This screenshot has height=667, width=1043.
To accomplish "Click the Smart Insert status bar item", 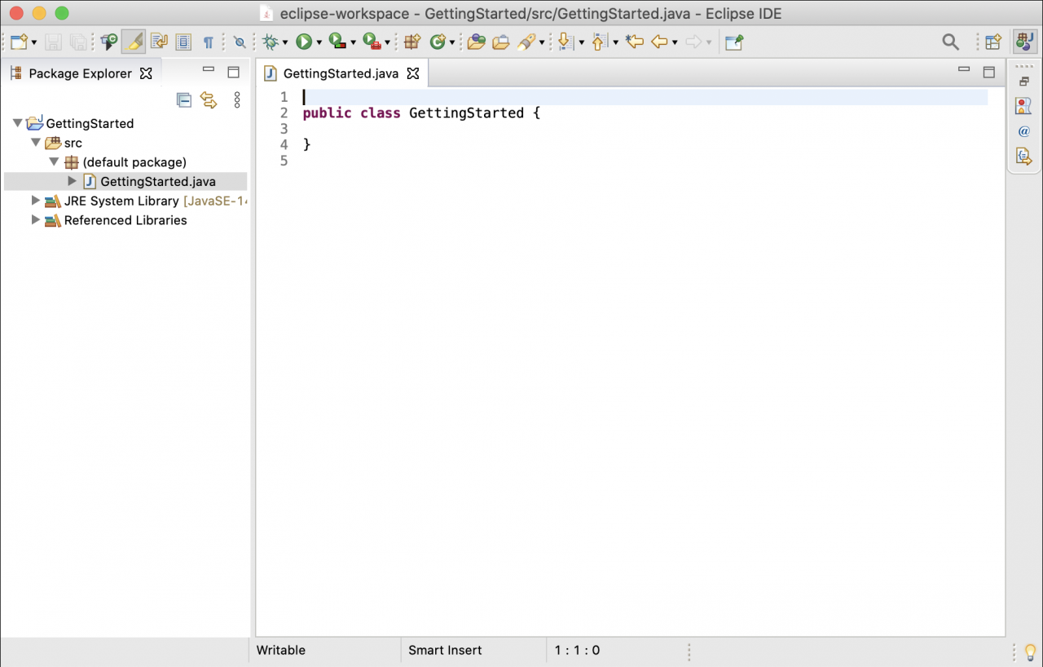I will coord(445,650).
